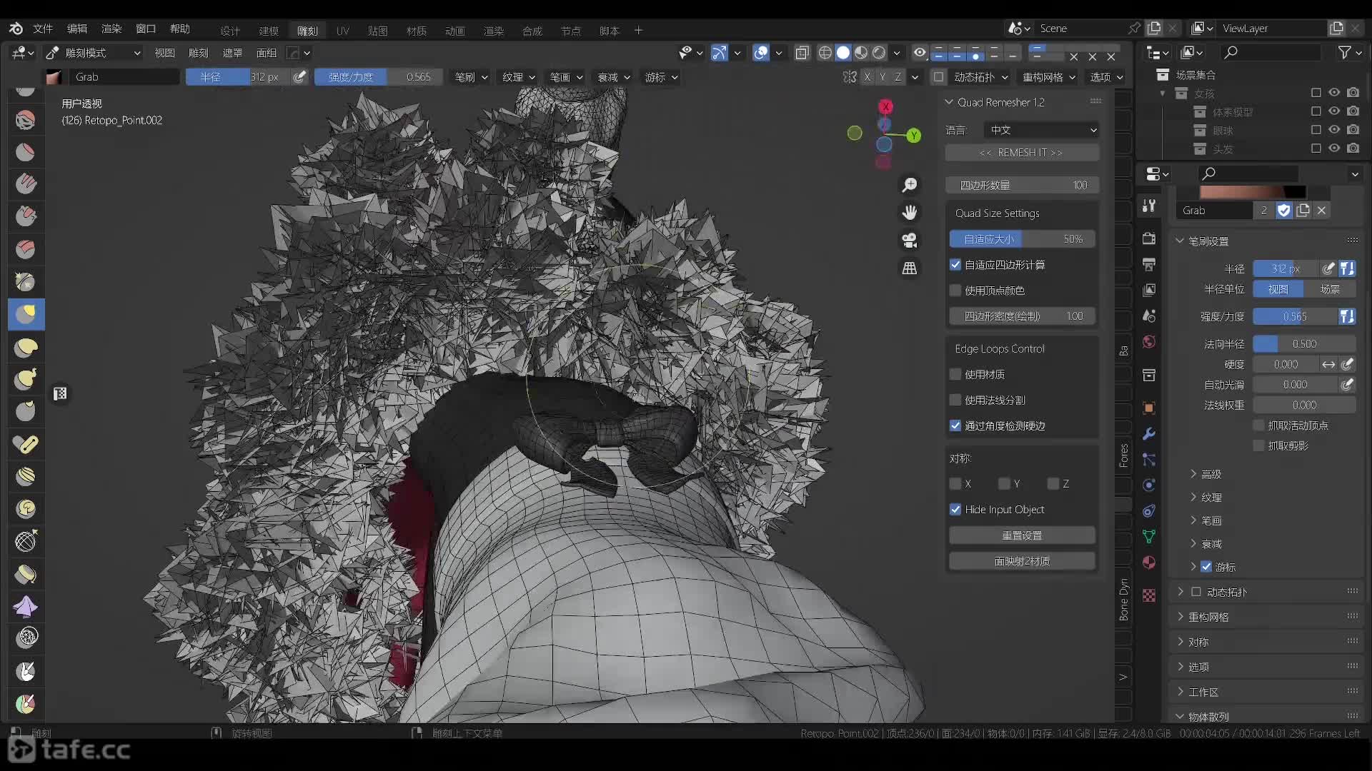
Task: Hide 体素模型 with its eye icon
Action: [x=1334, y=111]
